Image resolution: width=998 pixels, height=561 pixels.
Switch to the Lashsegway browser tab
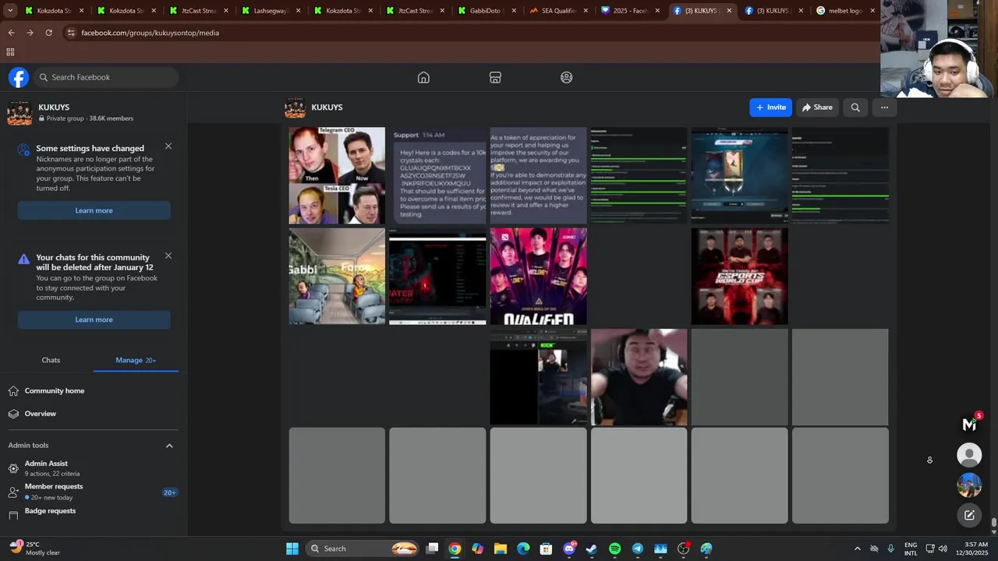(271, 11)
